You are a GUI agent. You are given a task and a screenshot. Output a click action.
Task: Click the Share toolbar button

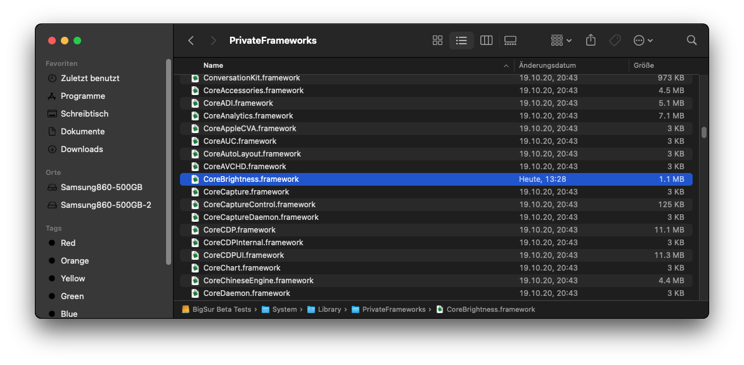coord(590,41)
